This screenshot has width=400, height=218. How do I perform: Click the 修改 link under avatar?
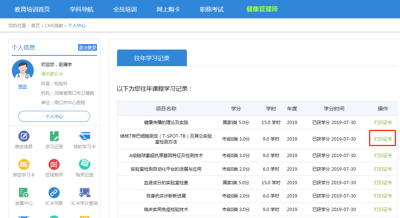pos(23,87)
